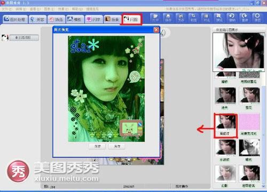The height and width of the screenshot is (192, 267).
Task: Click the scroll-down arrow of effects list
Action: [x=263, y=186]
